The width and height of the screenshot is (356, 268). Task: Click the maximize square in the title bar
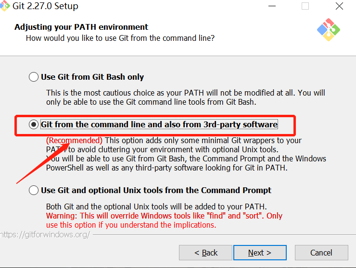pyautogui.click(x=305, y=6)
